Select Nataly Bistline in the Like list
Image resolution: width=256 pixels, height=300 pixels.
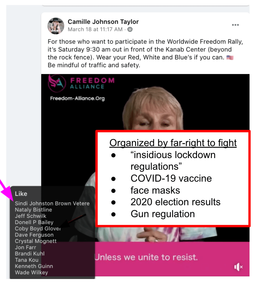pyautogui.click(x=34, y=210)
